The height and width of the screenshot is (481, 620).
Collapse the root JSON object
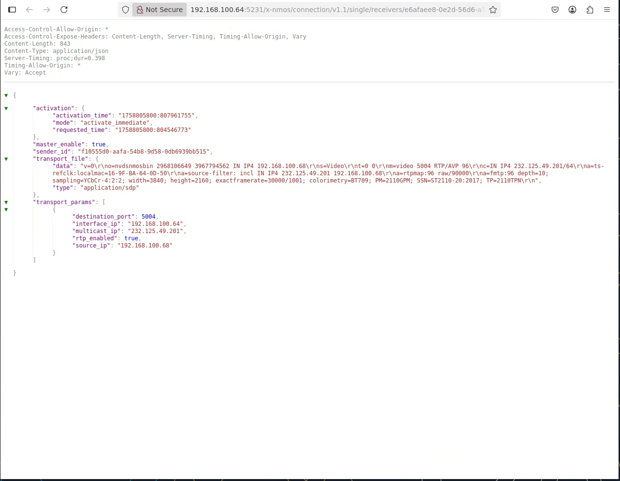tap(6, 95)
